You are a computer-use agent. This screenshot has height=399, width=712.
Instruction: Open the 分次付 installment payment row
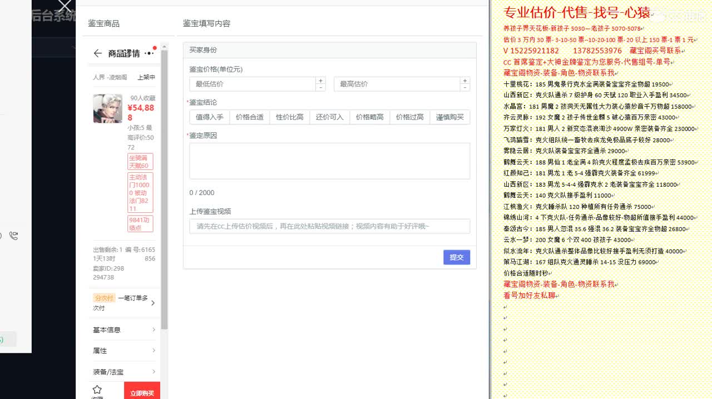(x=125, y=303)
